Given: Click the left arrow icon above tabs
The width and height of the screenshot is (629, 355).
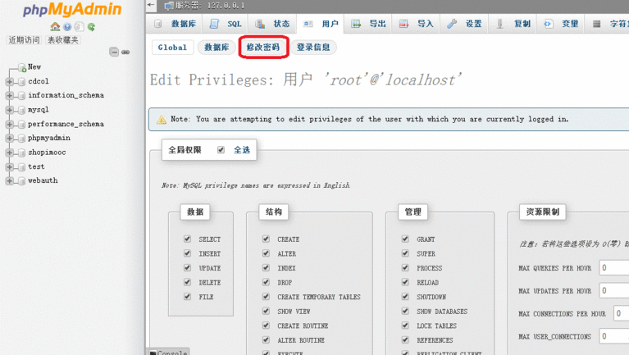Looking at the screenshot, I should pos(152,6).
